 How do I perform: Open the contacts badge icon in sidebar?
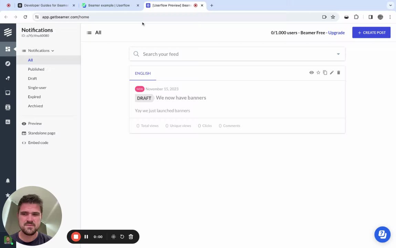tap(8, 107)
